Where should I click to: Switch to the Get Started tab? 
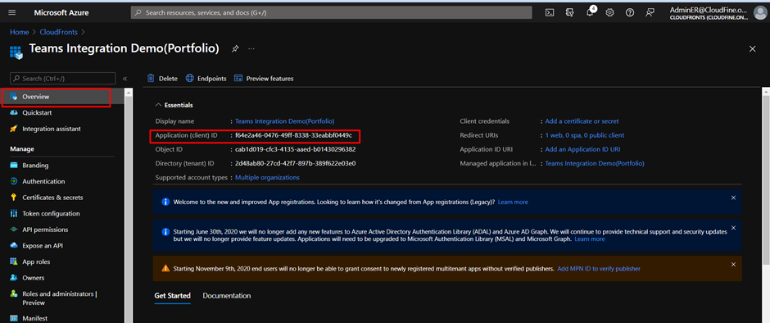(172, 295)
